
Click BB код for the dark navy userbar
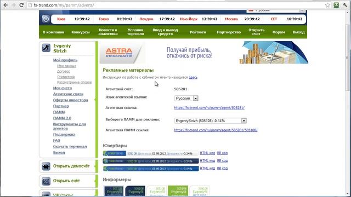[222, 161]
